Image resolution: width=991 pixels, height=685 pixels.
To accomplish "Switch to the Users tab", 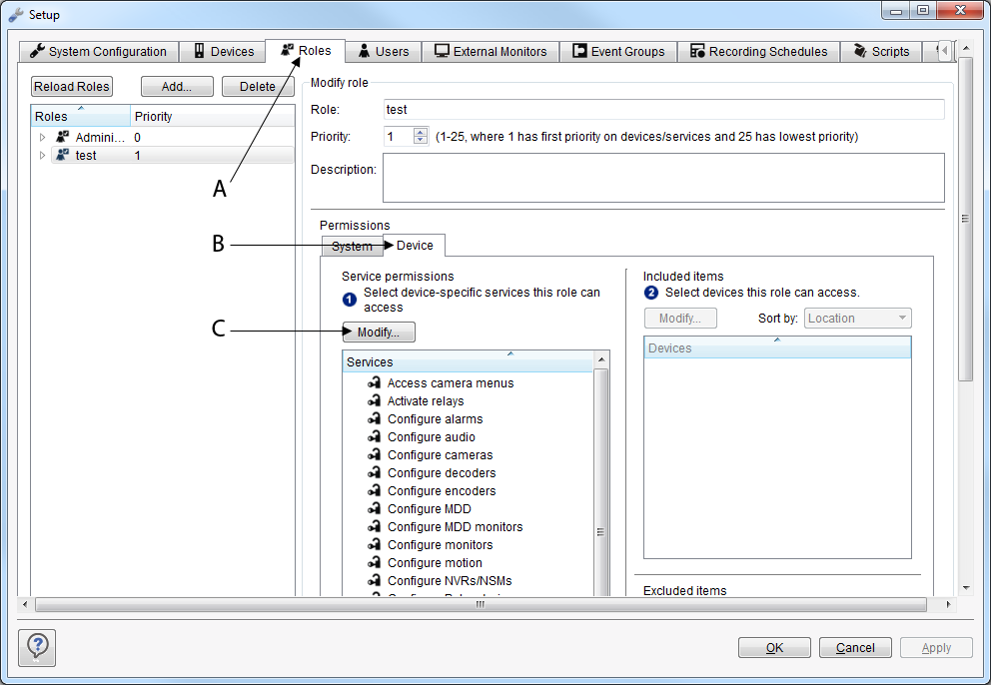I will [383, 51].
